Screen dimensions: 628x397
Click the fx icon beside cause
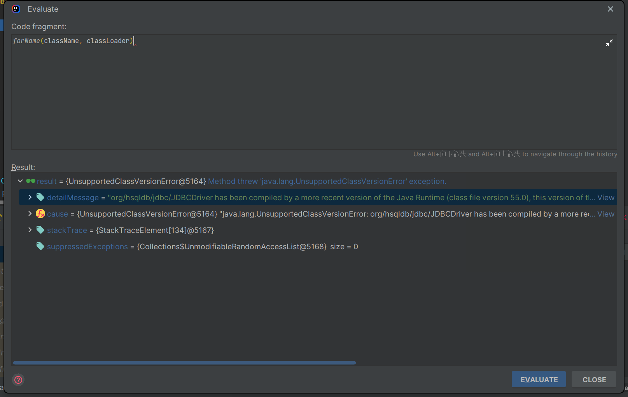click(x=40, y=213)
